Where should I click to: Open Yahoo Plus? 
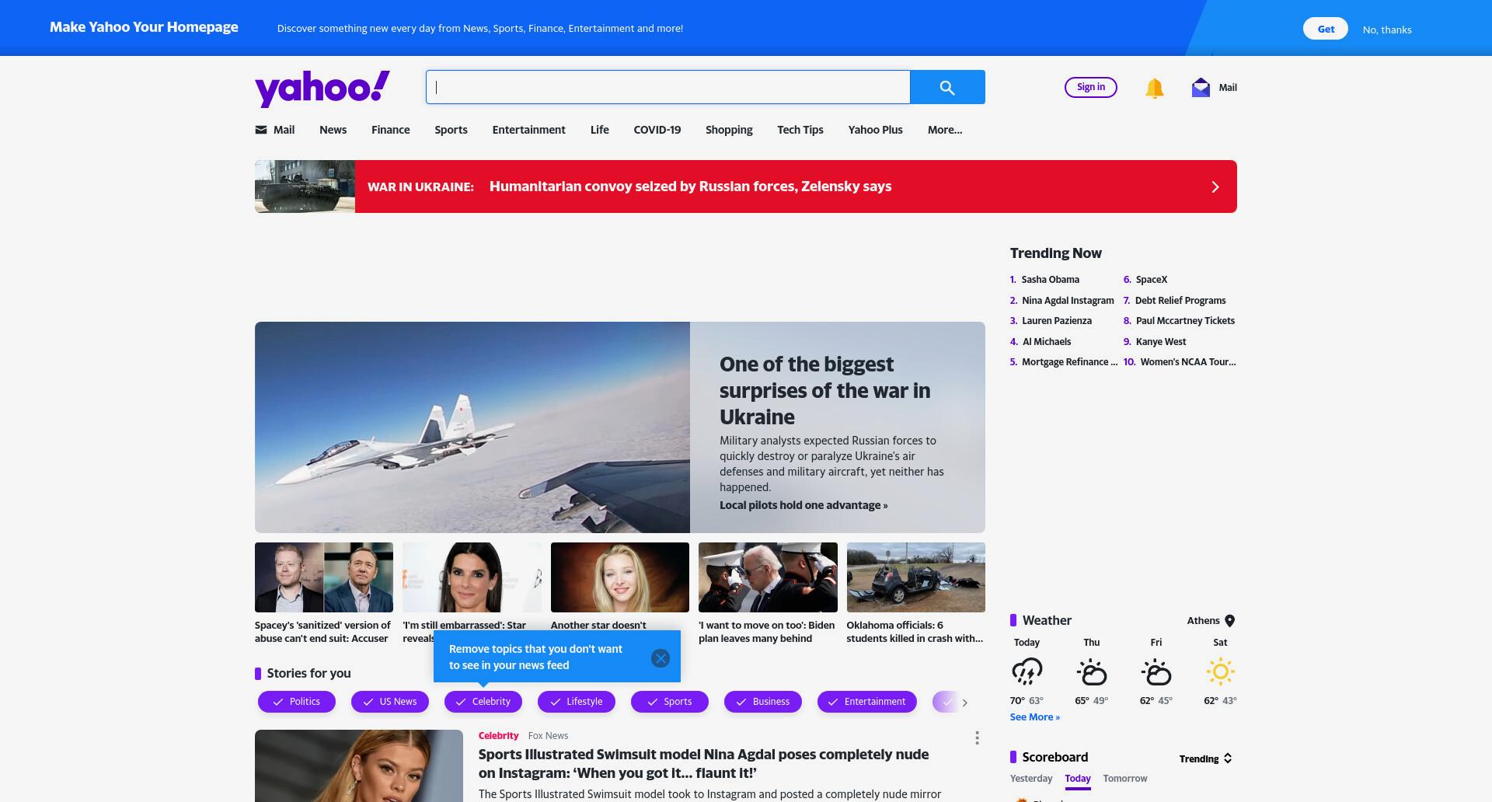[875, 130]
